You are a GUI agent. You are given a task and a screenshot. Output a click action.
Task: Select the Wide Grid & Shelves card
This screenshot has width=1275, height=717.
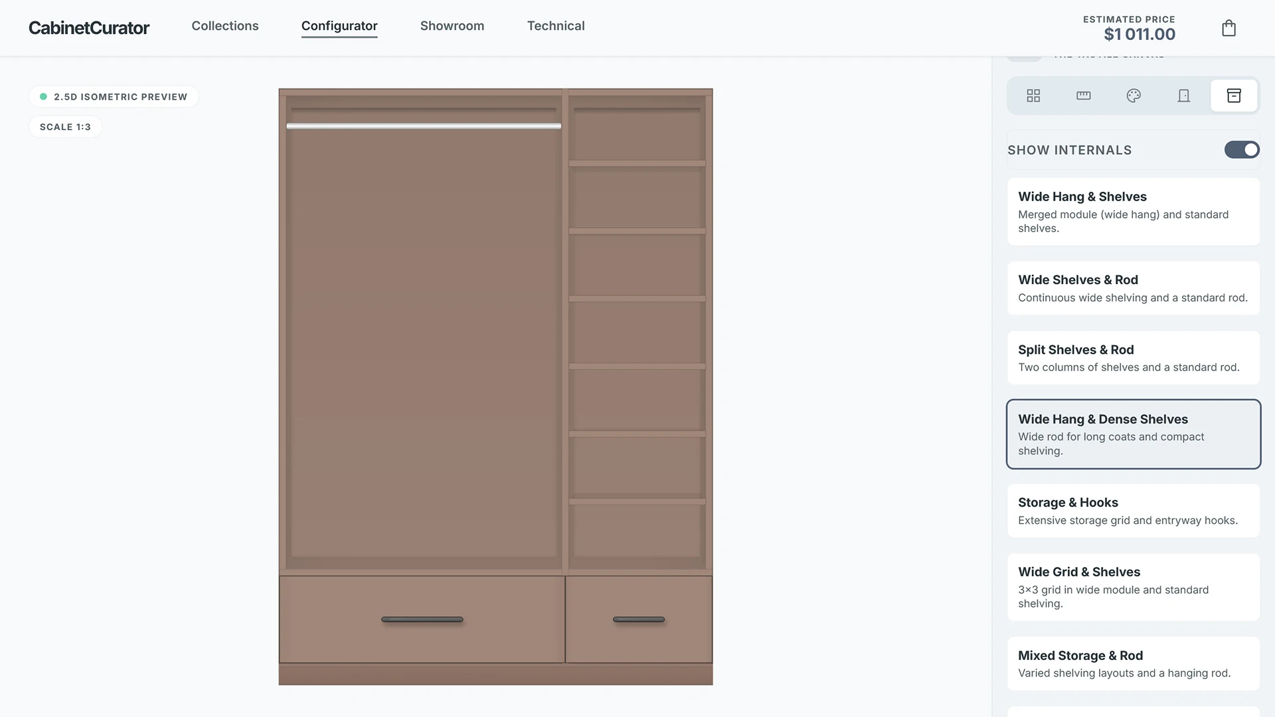[1133, 587]
